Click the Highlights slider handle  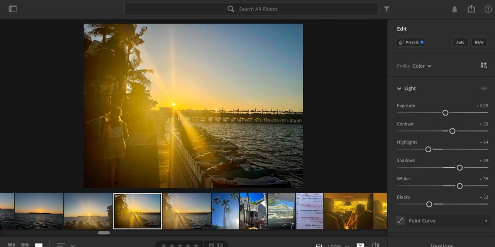pos(428,149)
